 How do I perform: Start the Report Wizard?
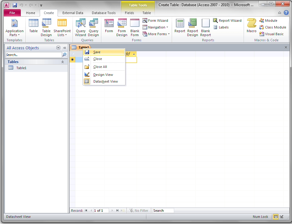point(227,21)
